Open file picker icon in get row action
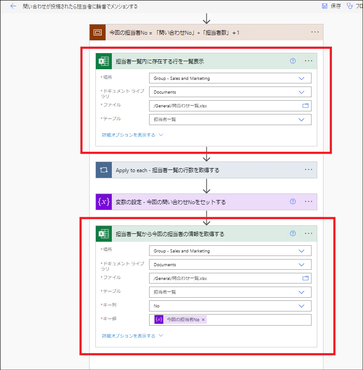Viewport: 363px width, 370px height. [x=305, y=278]
